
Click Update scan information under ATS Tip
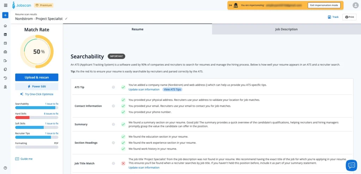click(x=144, y=90)
